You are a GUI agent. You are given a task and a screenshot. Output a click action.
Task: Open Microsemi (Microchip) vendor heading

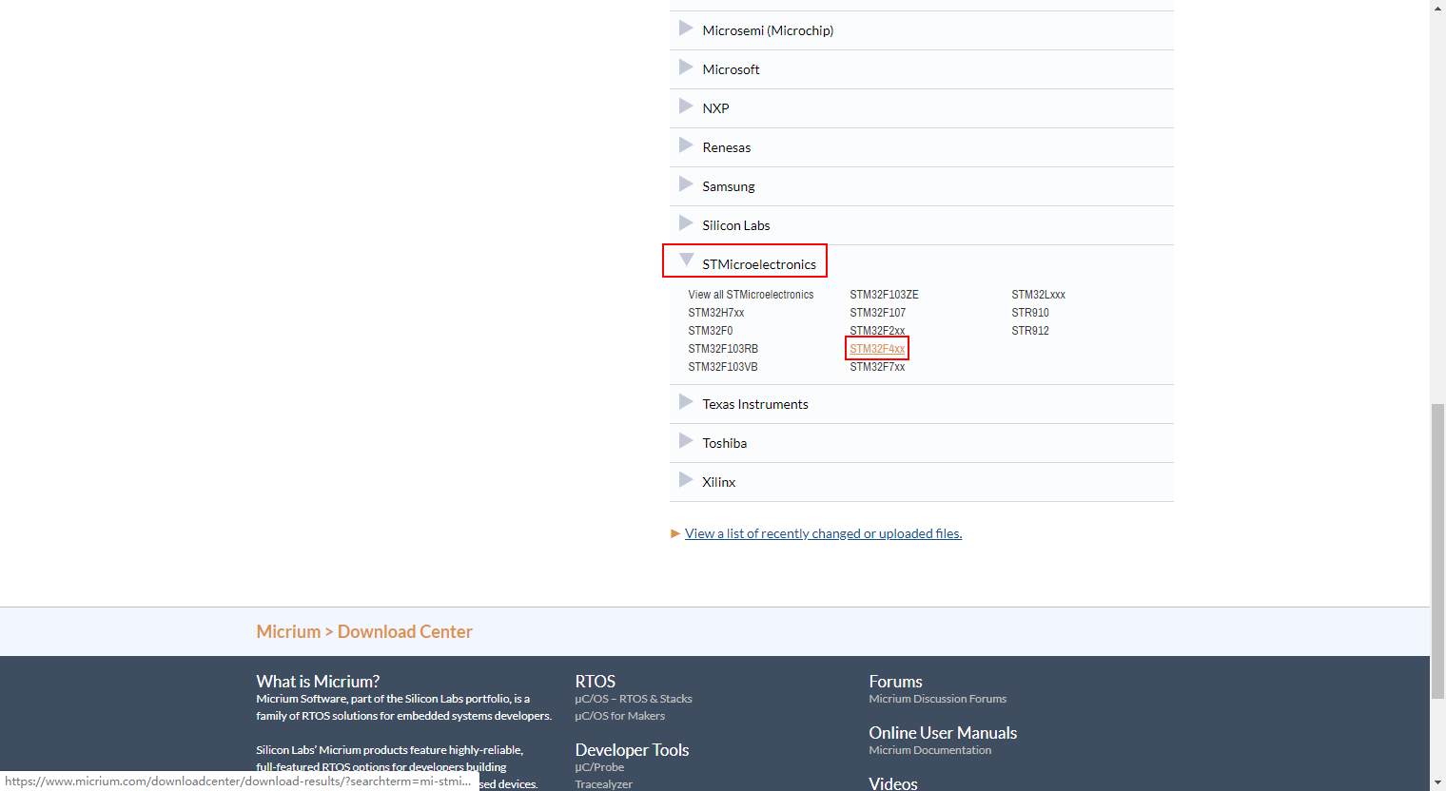pyautogui.click(x=768, y=30)
